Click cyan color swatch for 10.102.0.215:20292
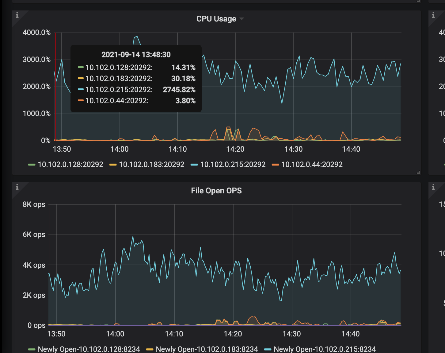The image size is (445, 353). (194, 165)
